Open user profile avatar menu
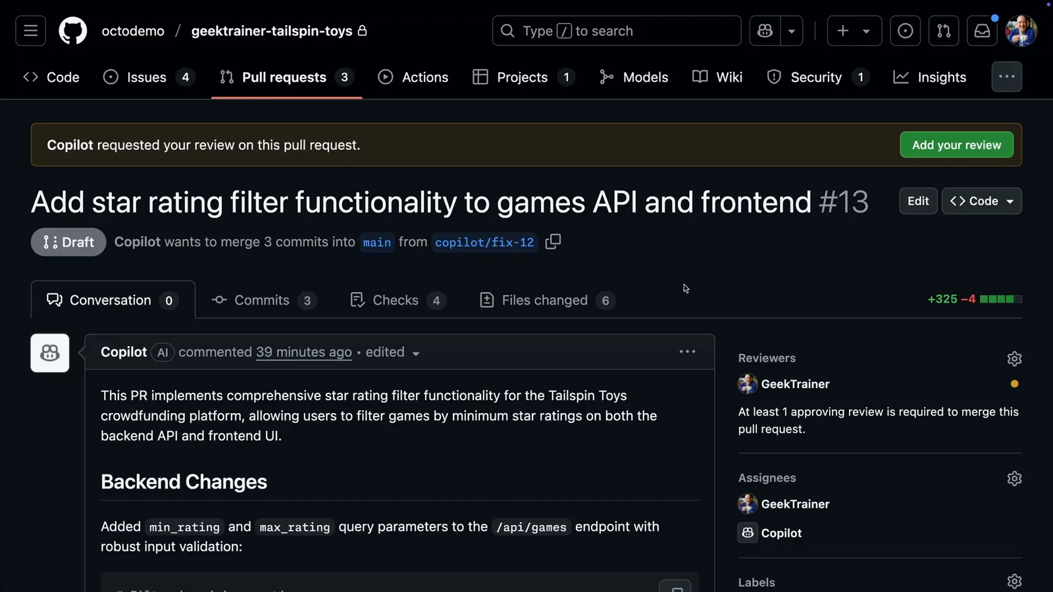Screen dimensions: 1053x592 click(1021, 31)
